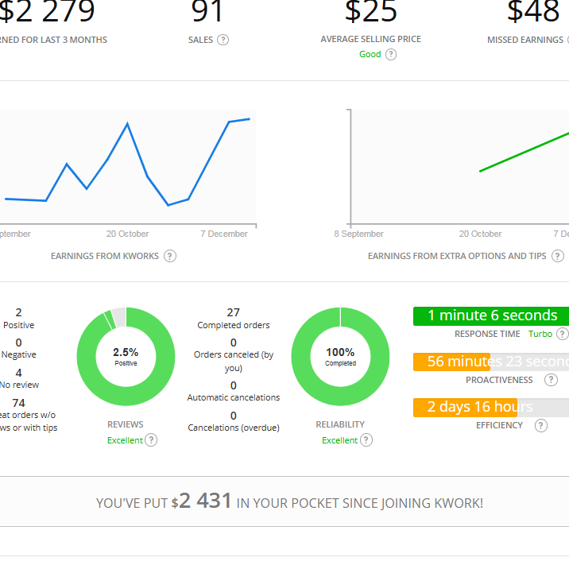The height and width of the screenshot is (569, 569).
Task: Click the Proactiveness help icon
Action: coord(551,380)
